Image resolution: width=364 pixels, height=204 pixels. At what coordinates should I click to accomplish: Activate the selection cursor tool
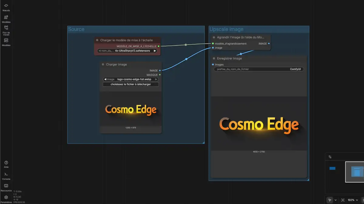pyautogui.click(x=330, y=200)
